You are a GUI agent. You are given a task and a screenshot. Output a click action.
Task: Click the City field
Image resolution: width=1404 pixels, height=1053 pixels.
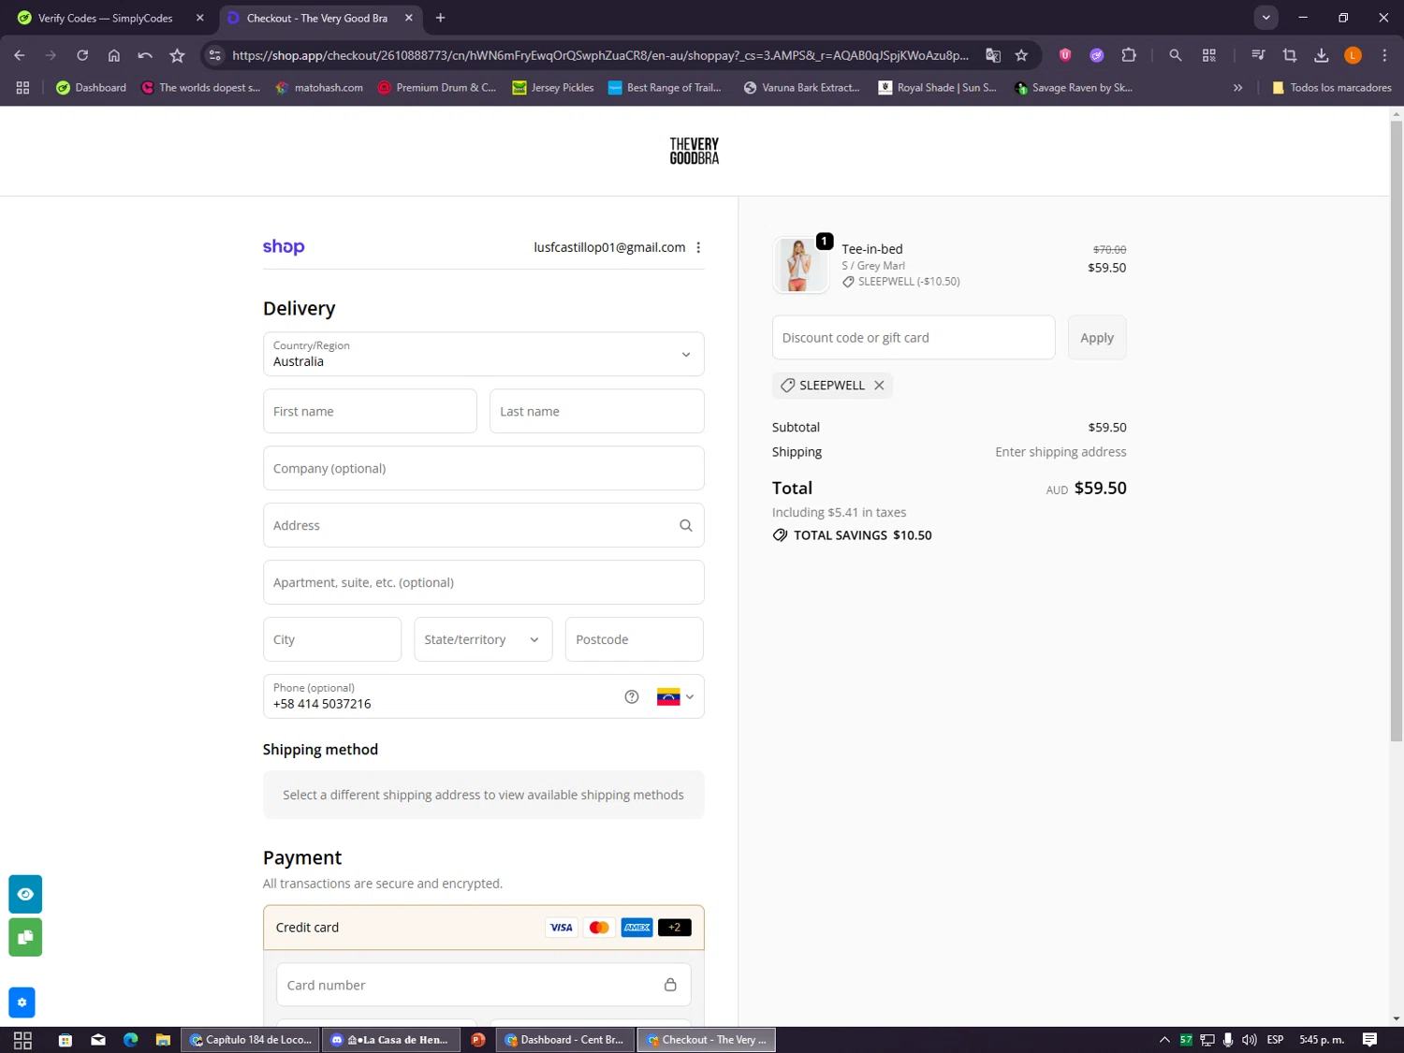pyautogui.click(x=332, y=639)
